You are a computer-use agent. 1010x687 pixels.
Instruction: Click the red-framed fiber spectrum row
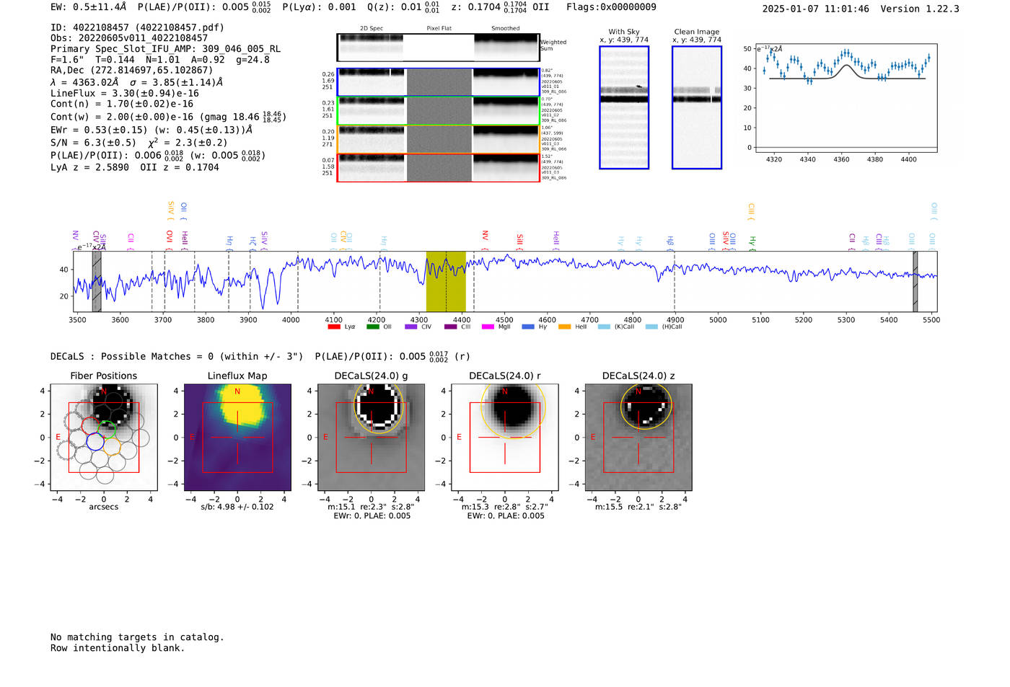click(x=438, y=168)
